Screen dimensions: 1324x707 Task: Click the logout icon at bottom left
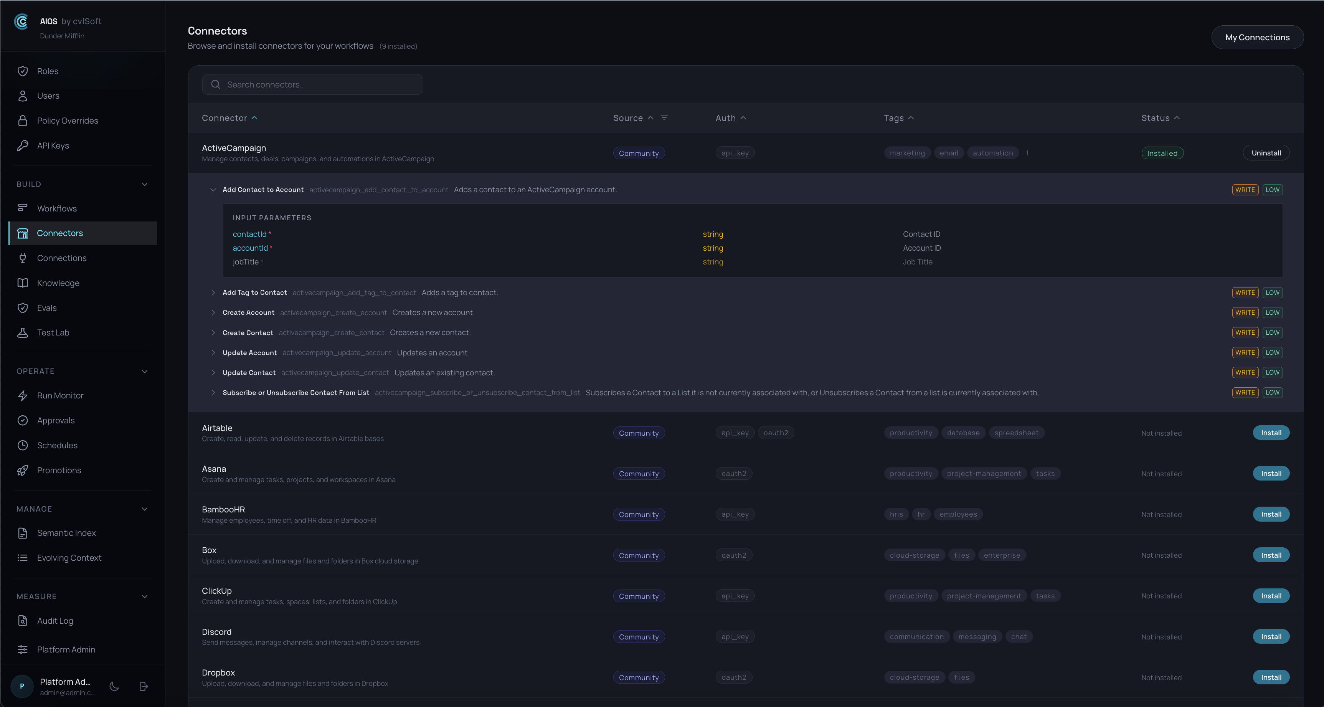(x=144, y=686)
